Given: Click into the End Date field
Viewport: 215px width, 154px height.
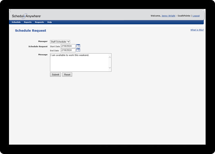Looking at the screenshot, I should (68, 50).
